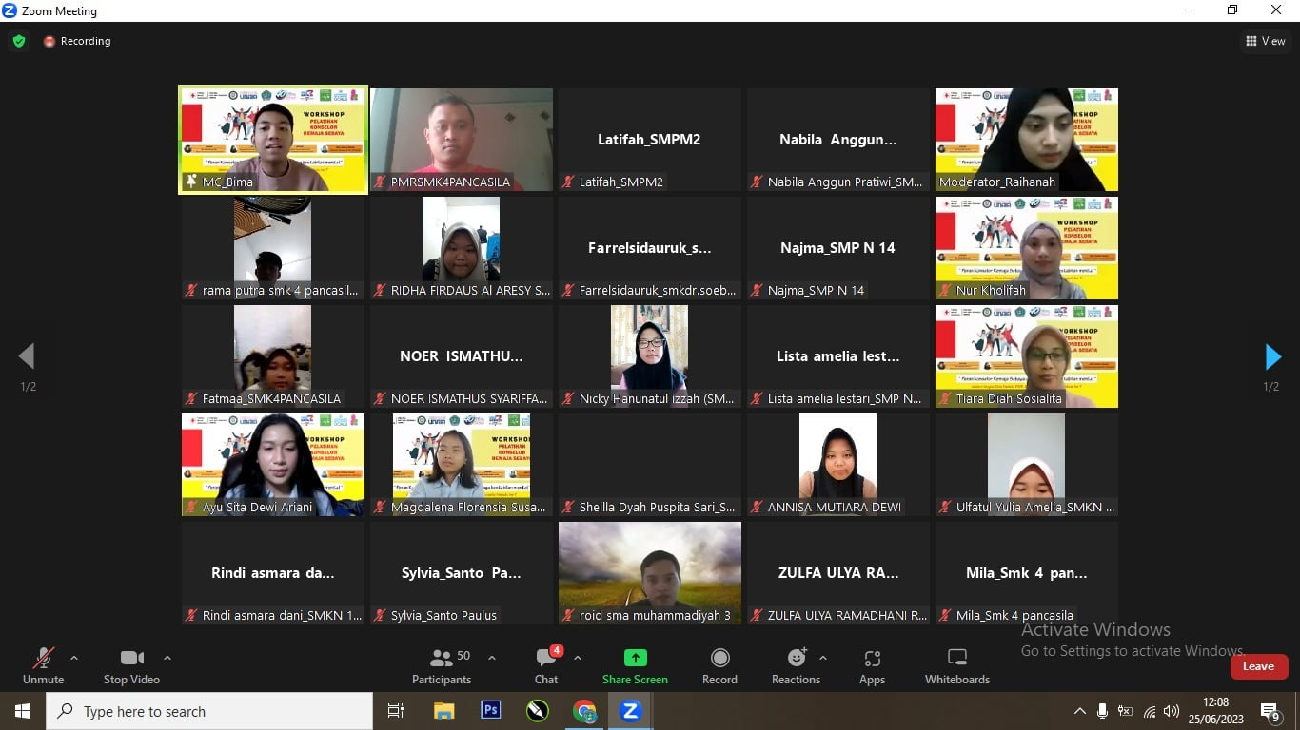This screenshot has width=1300, height=730.
Task: Open Photoshop from the taskbar
Action: pyautogui.click(x=490, y=710)
